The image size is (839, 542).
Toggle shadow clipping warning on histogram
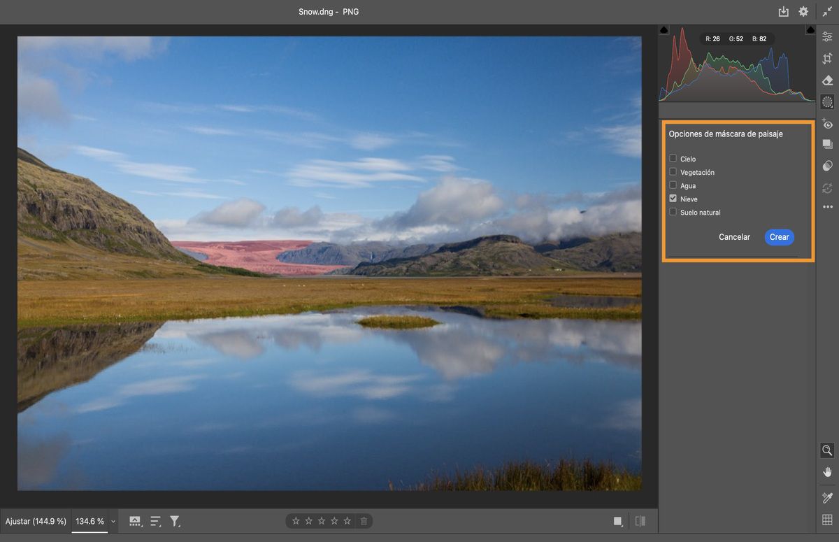(664, 29)
